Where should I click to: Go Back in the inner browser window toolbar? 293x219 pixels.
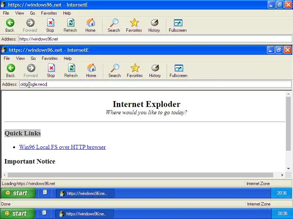pos(11,71)
